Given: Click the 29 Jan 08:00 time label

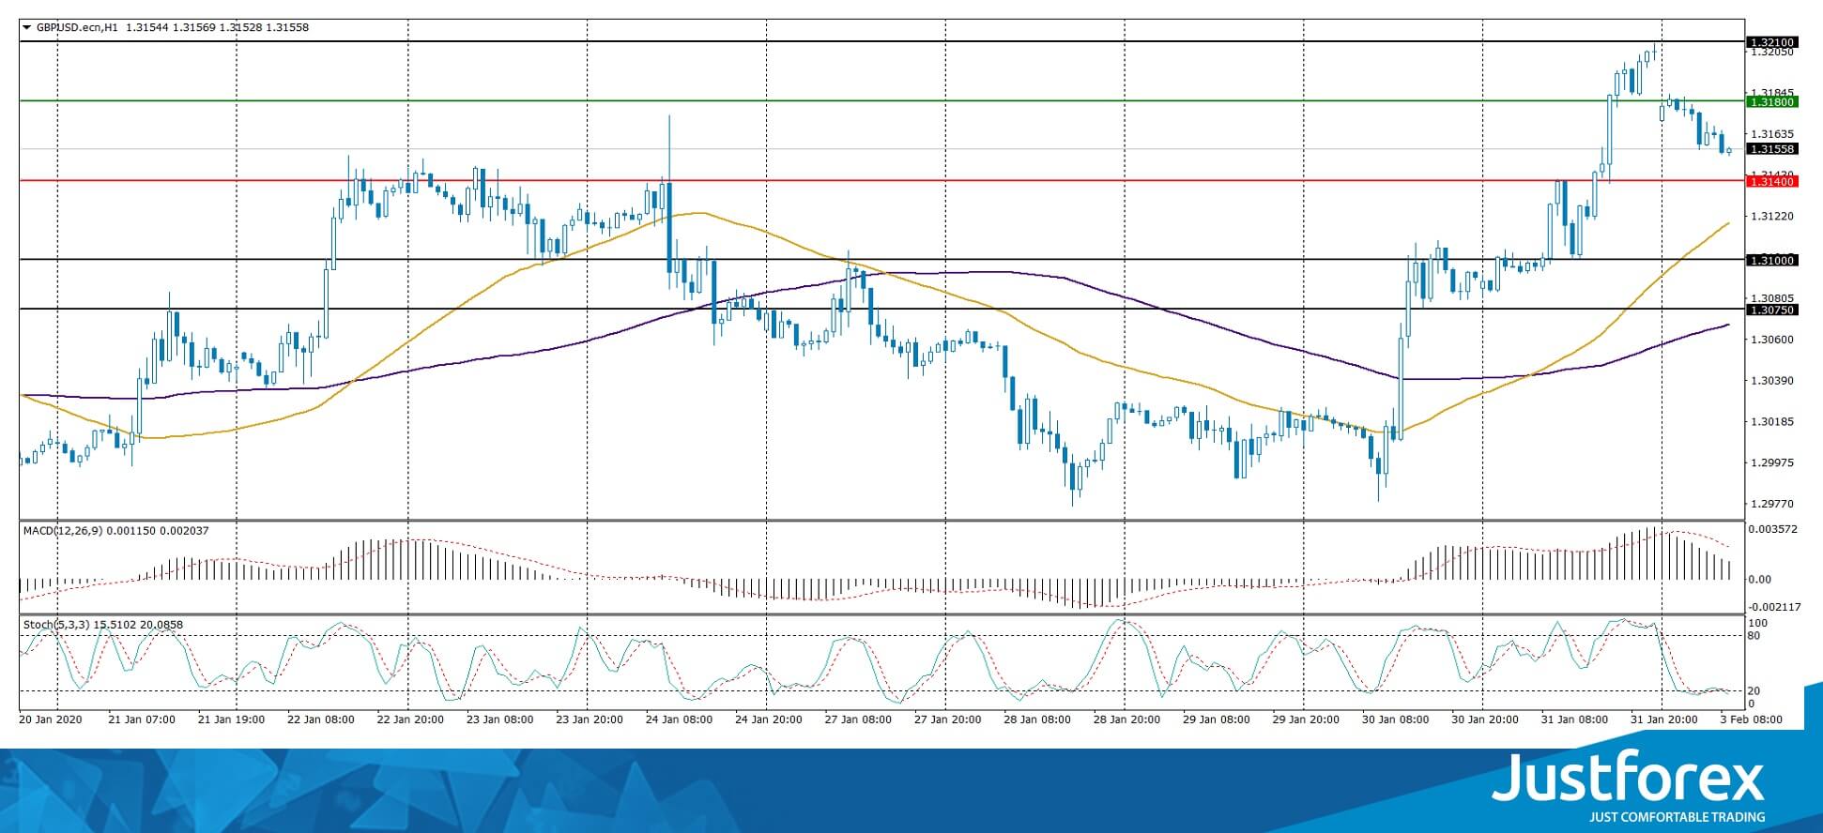Looking at the screenshot, I should click(1217, 719).
